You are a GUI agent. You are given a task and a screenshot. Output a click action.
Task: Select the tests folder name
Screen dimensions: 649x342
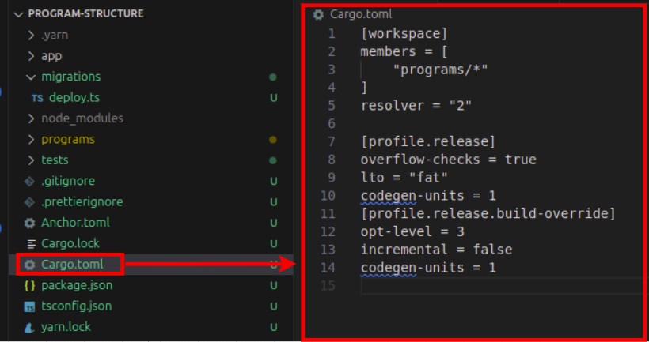[55, 160]
